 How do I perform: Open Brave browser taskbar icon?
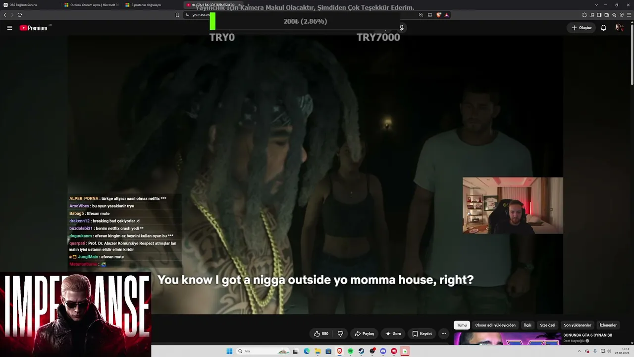(x=339, y=351)
